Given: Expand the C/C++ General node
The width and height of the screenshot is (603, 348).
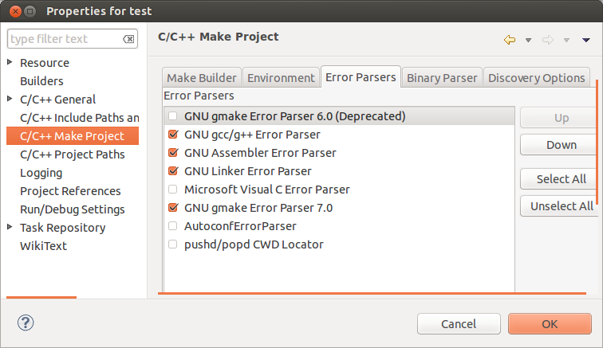Looking at the screenshot, I should click(10, 99).
